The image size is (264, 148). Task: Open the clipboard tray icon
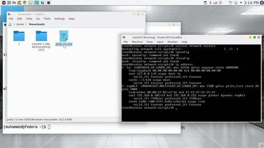205,3
